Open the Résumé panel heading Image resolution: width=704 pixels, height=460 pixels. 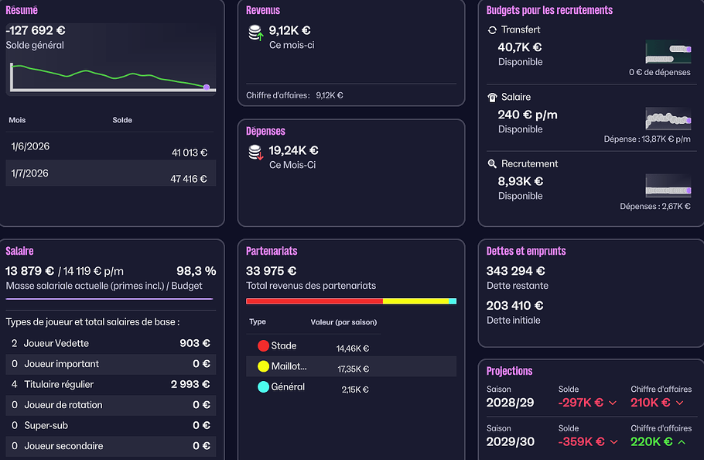22,10
